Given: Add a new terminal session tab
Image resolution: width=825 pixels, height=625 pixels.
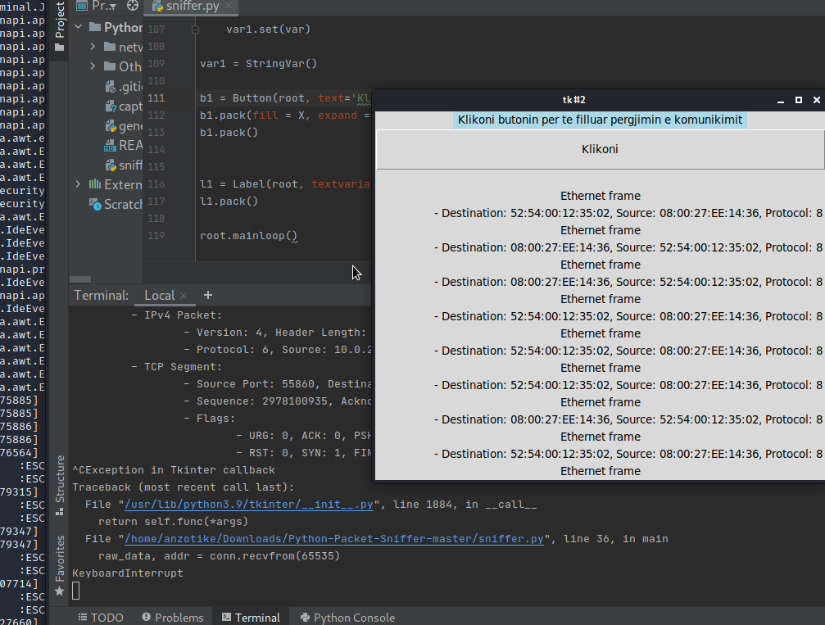Looking at the screenshot, I should coord(208,295).
